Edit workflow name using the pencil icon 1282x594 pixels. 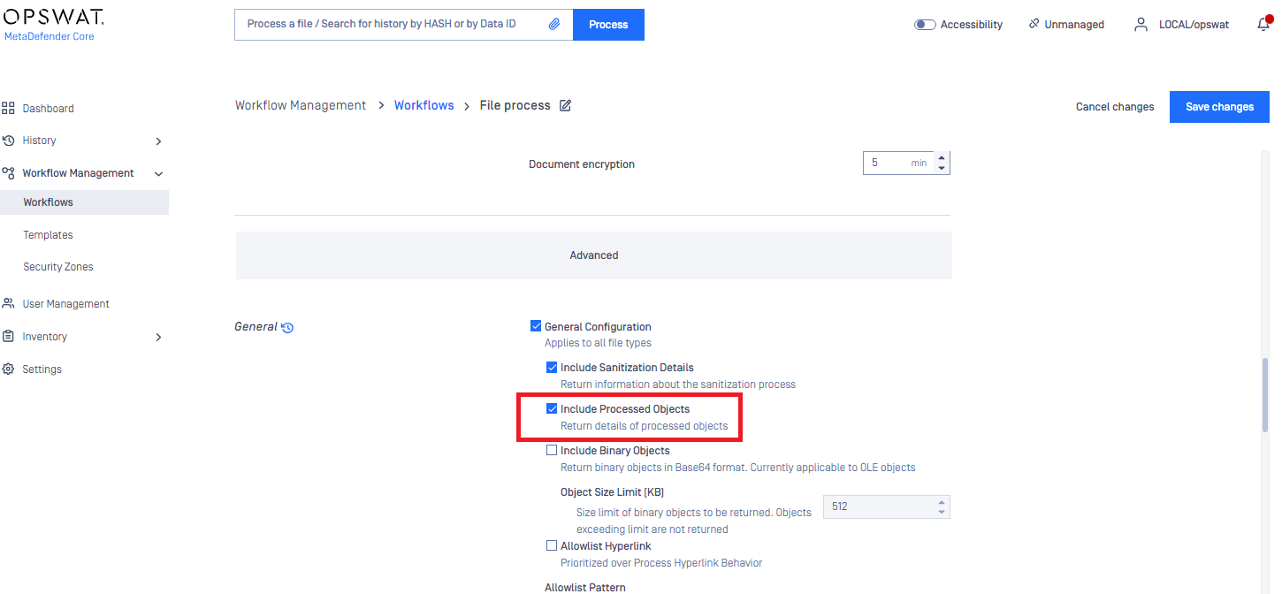[x=565, y=105]
